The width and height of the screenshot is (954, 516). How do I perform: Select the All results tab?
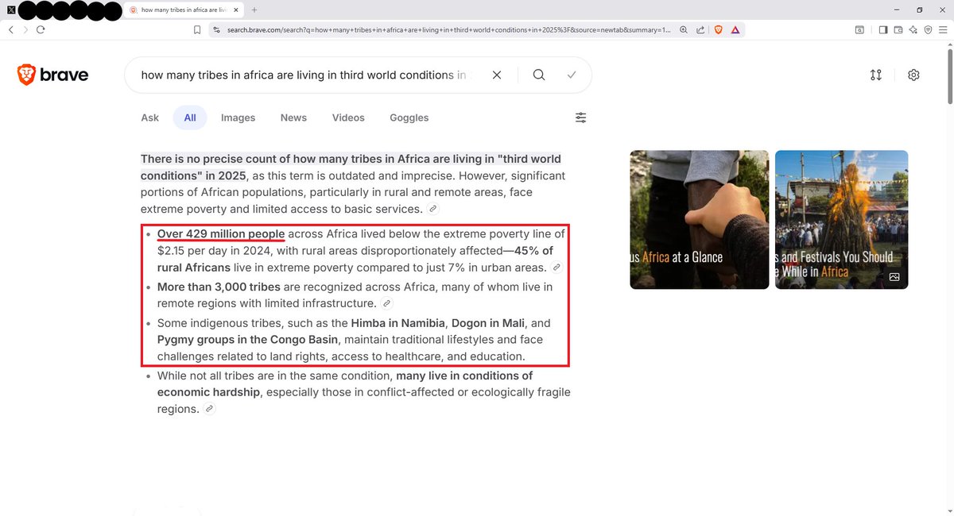point(190,117)
